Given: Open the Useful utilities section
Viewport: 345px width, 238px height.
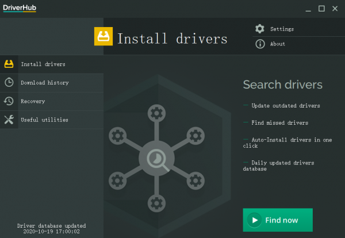Looking at the screenshot, I should click(x=45, y=120).
